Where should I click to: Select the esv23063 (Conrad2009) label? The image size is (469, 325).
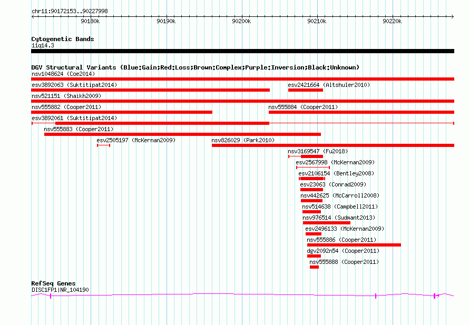(x=333, y=184)
